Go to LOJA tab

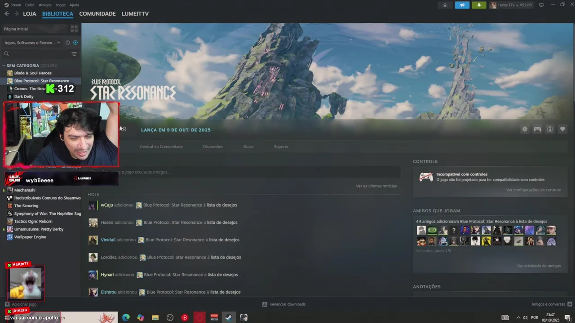pyautogui.click(x=30, y=14)
